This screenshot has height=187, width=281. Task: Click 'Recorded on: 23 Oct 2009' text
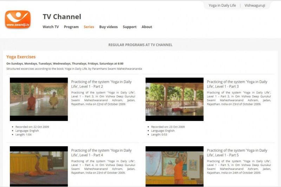coord(168,127)
